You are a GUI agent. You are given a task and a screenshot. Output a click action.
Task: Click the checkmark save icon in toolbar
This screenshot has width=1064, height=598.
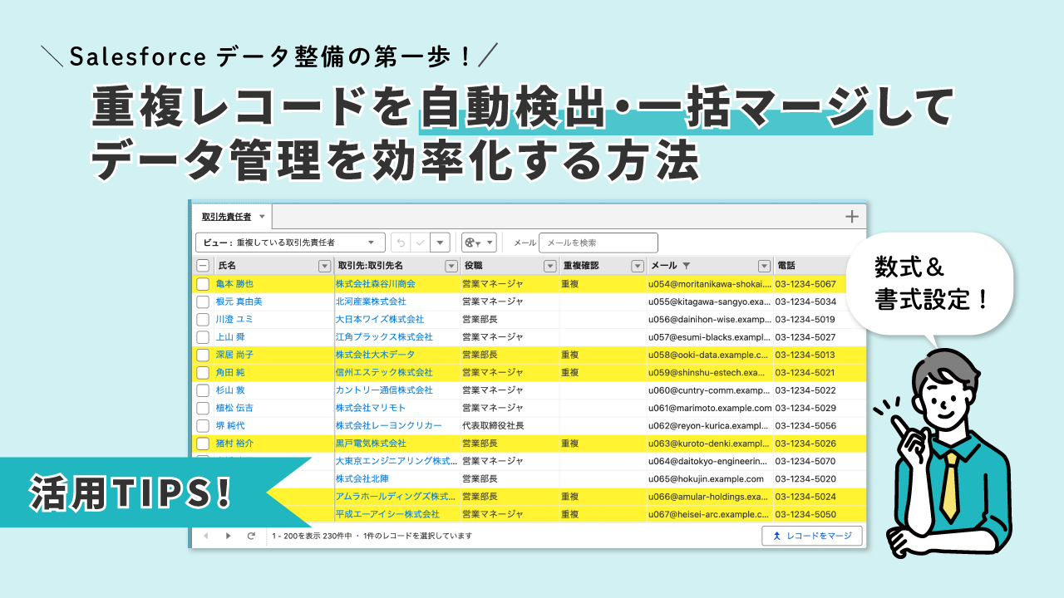click(421, 243)
